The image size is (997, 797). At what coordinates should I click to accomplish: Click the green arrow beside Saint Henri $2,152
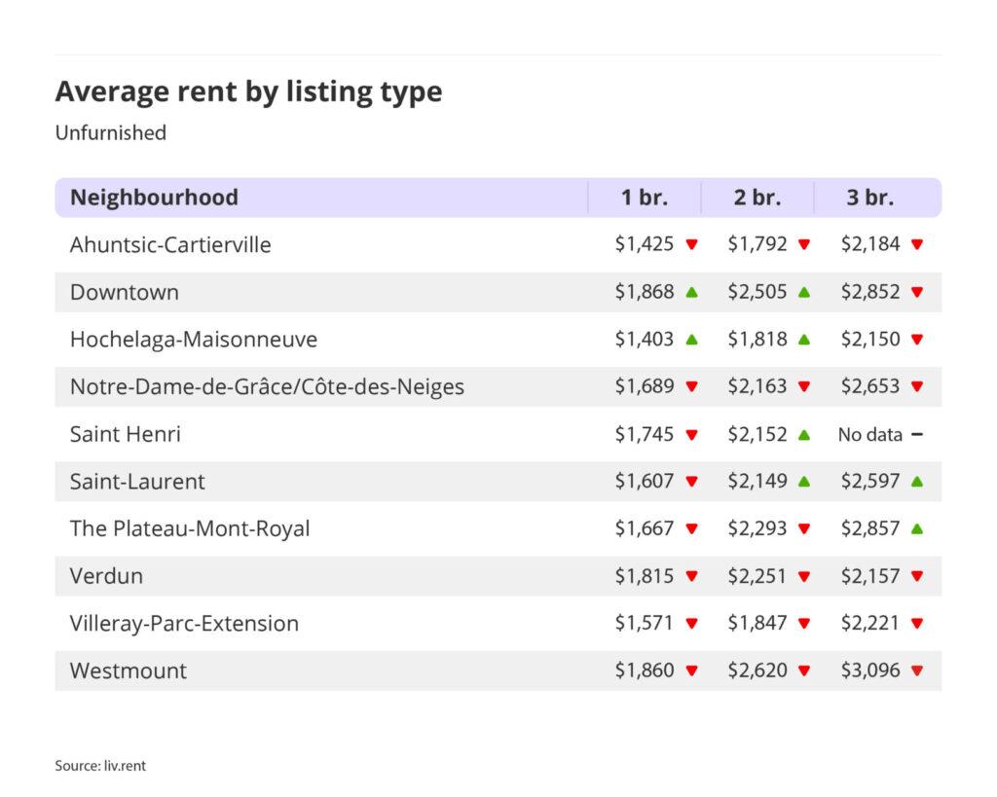tap(804, 435)
